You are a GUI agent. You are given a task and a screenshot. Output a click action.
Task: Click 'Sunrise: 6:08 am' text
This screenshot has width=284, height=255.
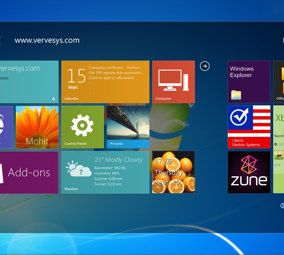108,179
